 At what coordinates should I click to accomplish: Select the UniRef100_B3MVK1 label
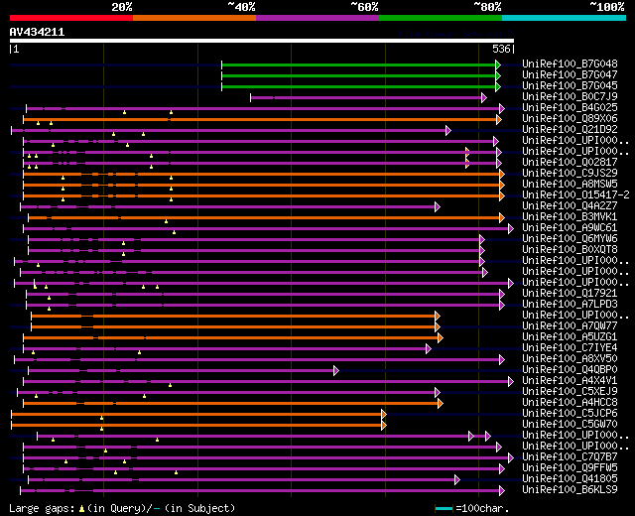pyautogui.click(x=570, y=217)
